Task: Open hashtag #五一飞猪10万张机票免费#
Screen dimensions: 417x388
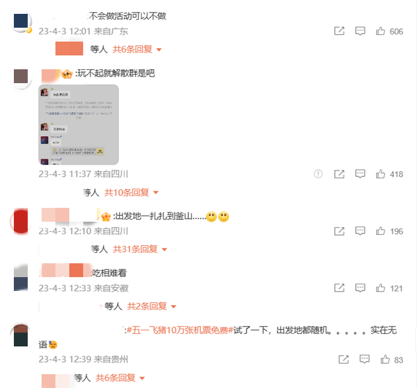Action: coord(180,330)
